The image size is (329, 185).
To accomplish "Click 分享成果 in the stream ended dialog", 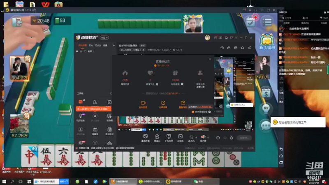I will point(163,104).
